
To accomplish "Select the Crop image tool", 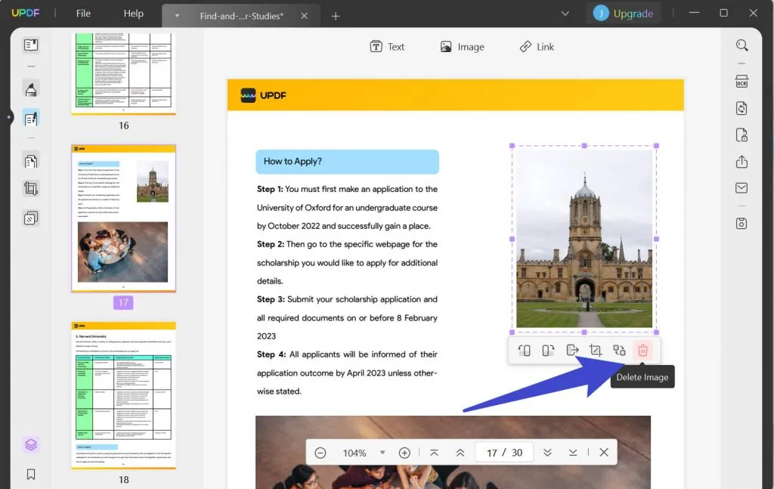I will (x=595, y=351).
